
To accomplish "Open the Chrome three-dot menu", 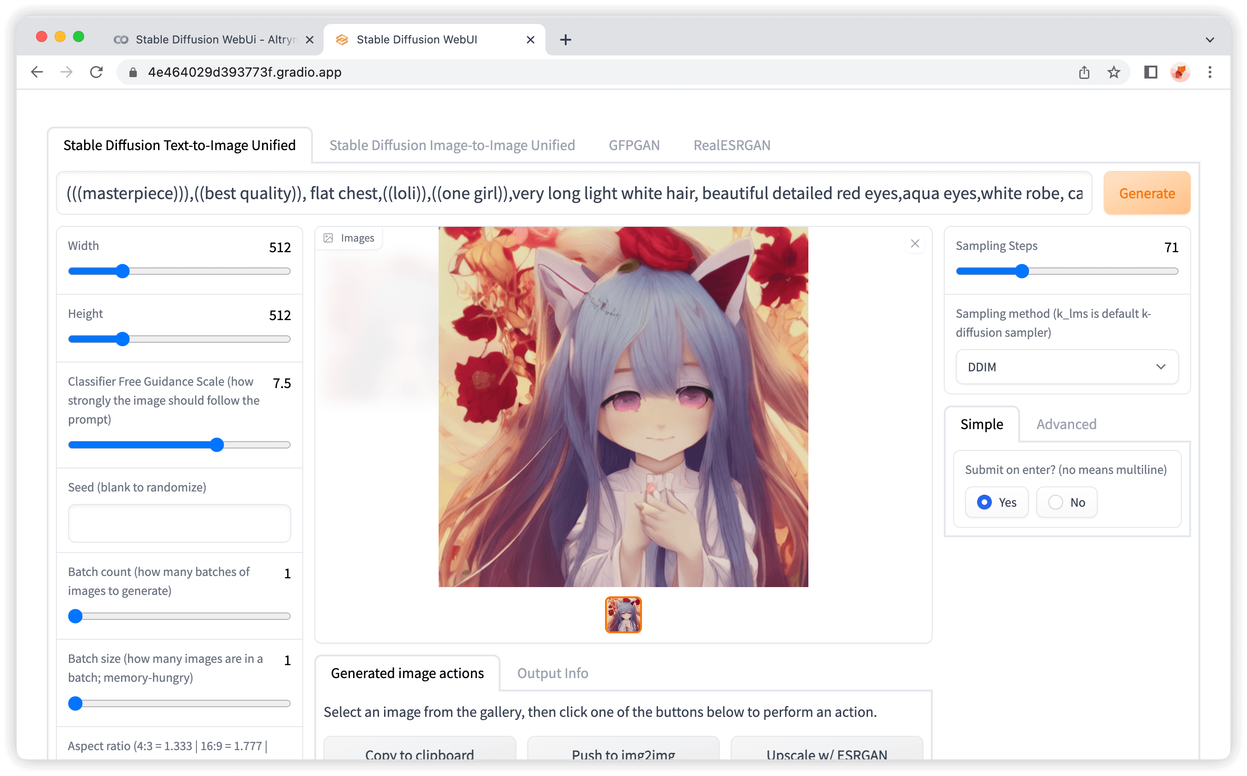I will 1210,72.
